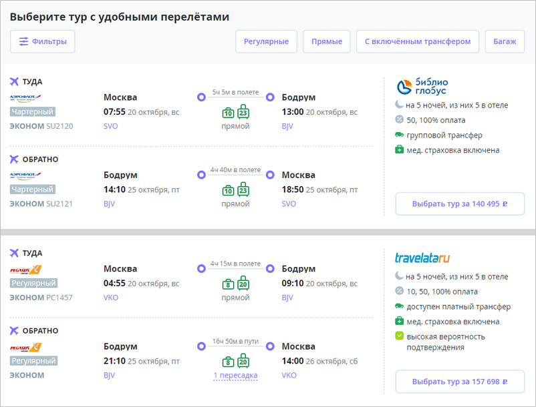Viewport: 536px width, 407px height.
Task: Click the 23 kg baggage icon for flight SU2120
Action: (243, 113)
